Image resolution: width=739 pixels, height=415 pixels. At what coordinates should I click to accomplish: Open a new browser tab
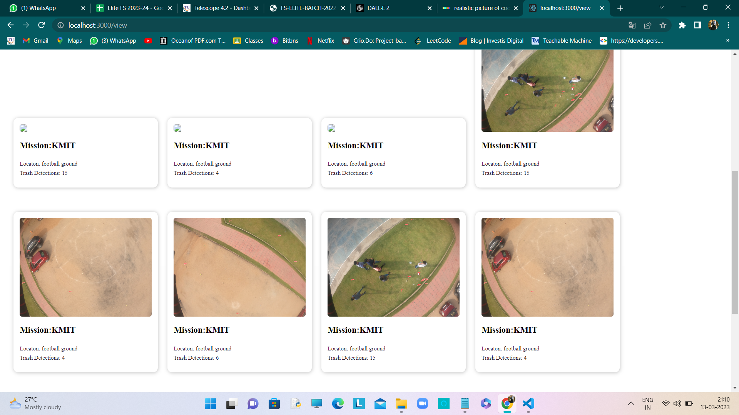620,8
